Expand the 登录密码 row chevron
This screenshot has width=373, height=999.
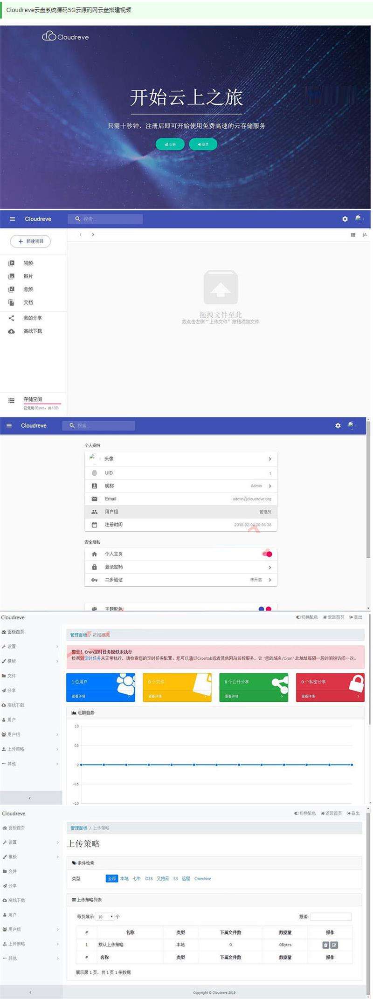(269, 568)
